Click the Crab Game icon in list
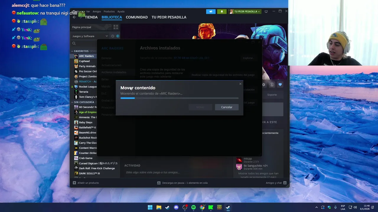378x212 pixels. [x=76, y=158]
